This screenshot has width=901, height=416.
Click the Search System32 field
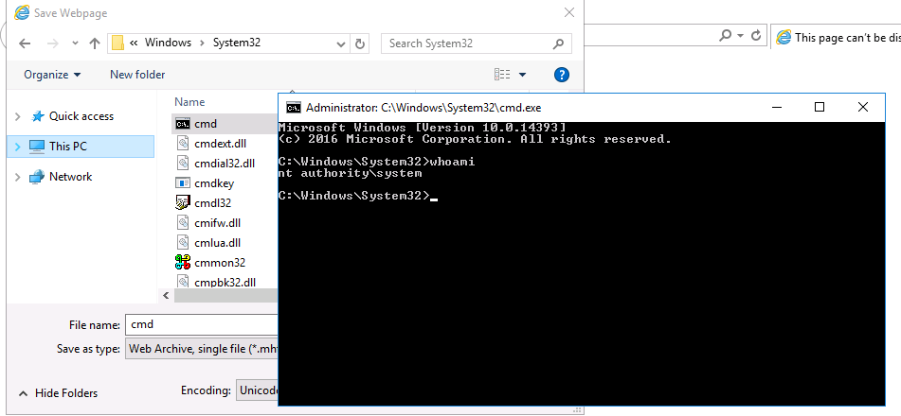[x=476, y=43]
